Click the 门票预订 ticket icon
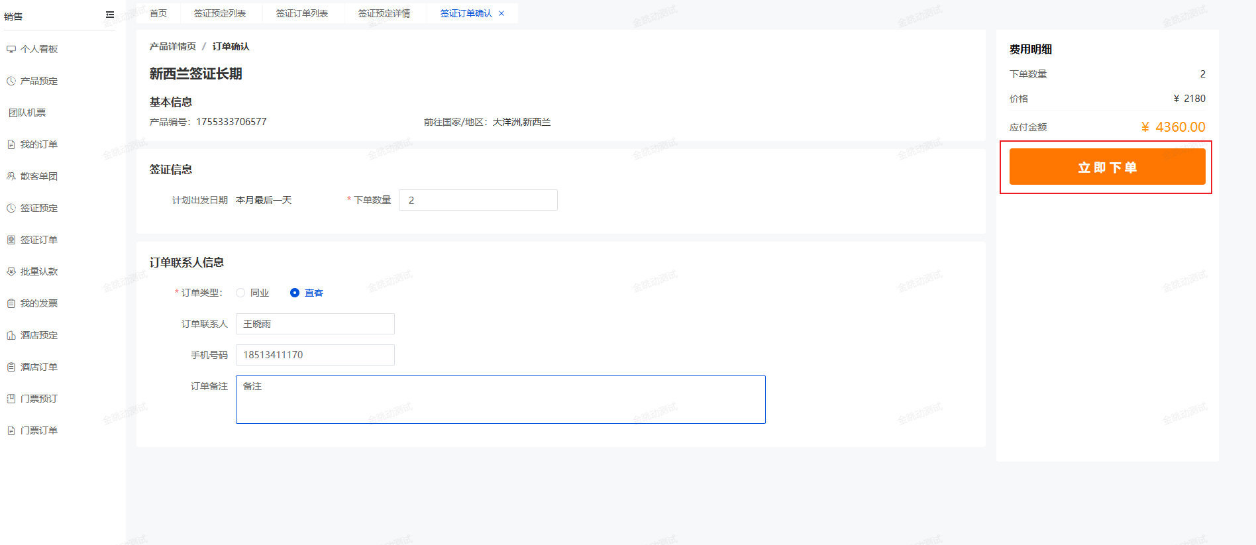Image resolution: width=1256 pixels, height=545 pixels. [11, 399]
